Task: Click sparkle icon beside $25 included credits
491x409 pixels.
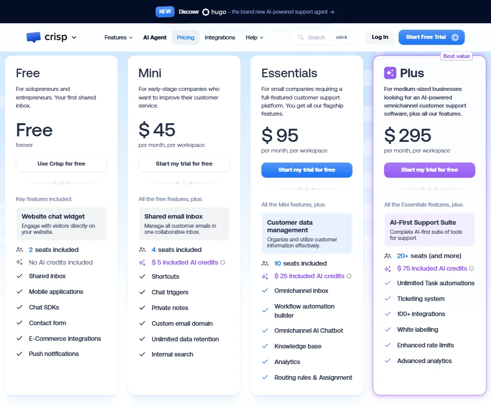Action: click(265, 276)
